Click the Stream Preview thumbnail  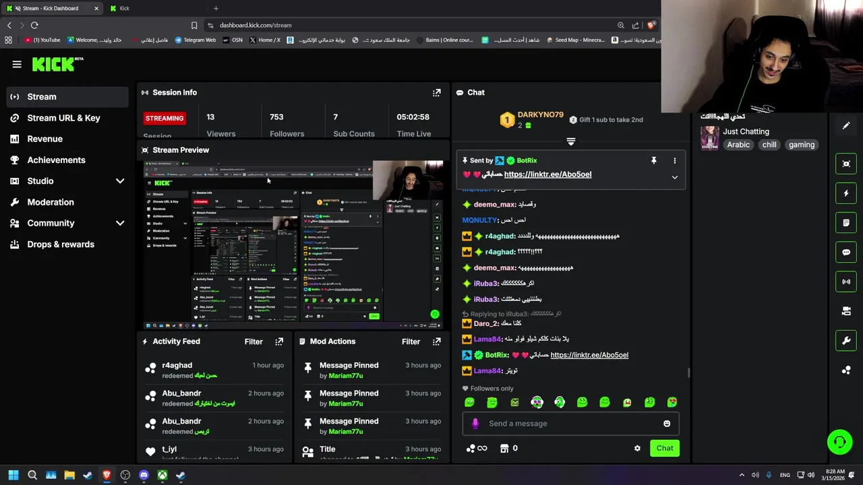click(293, 245)
